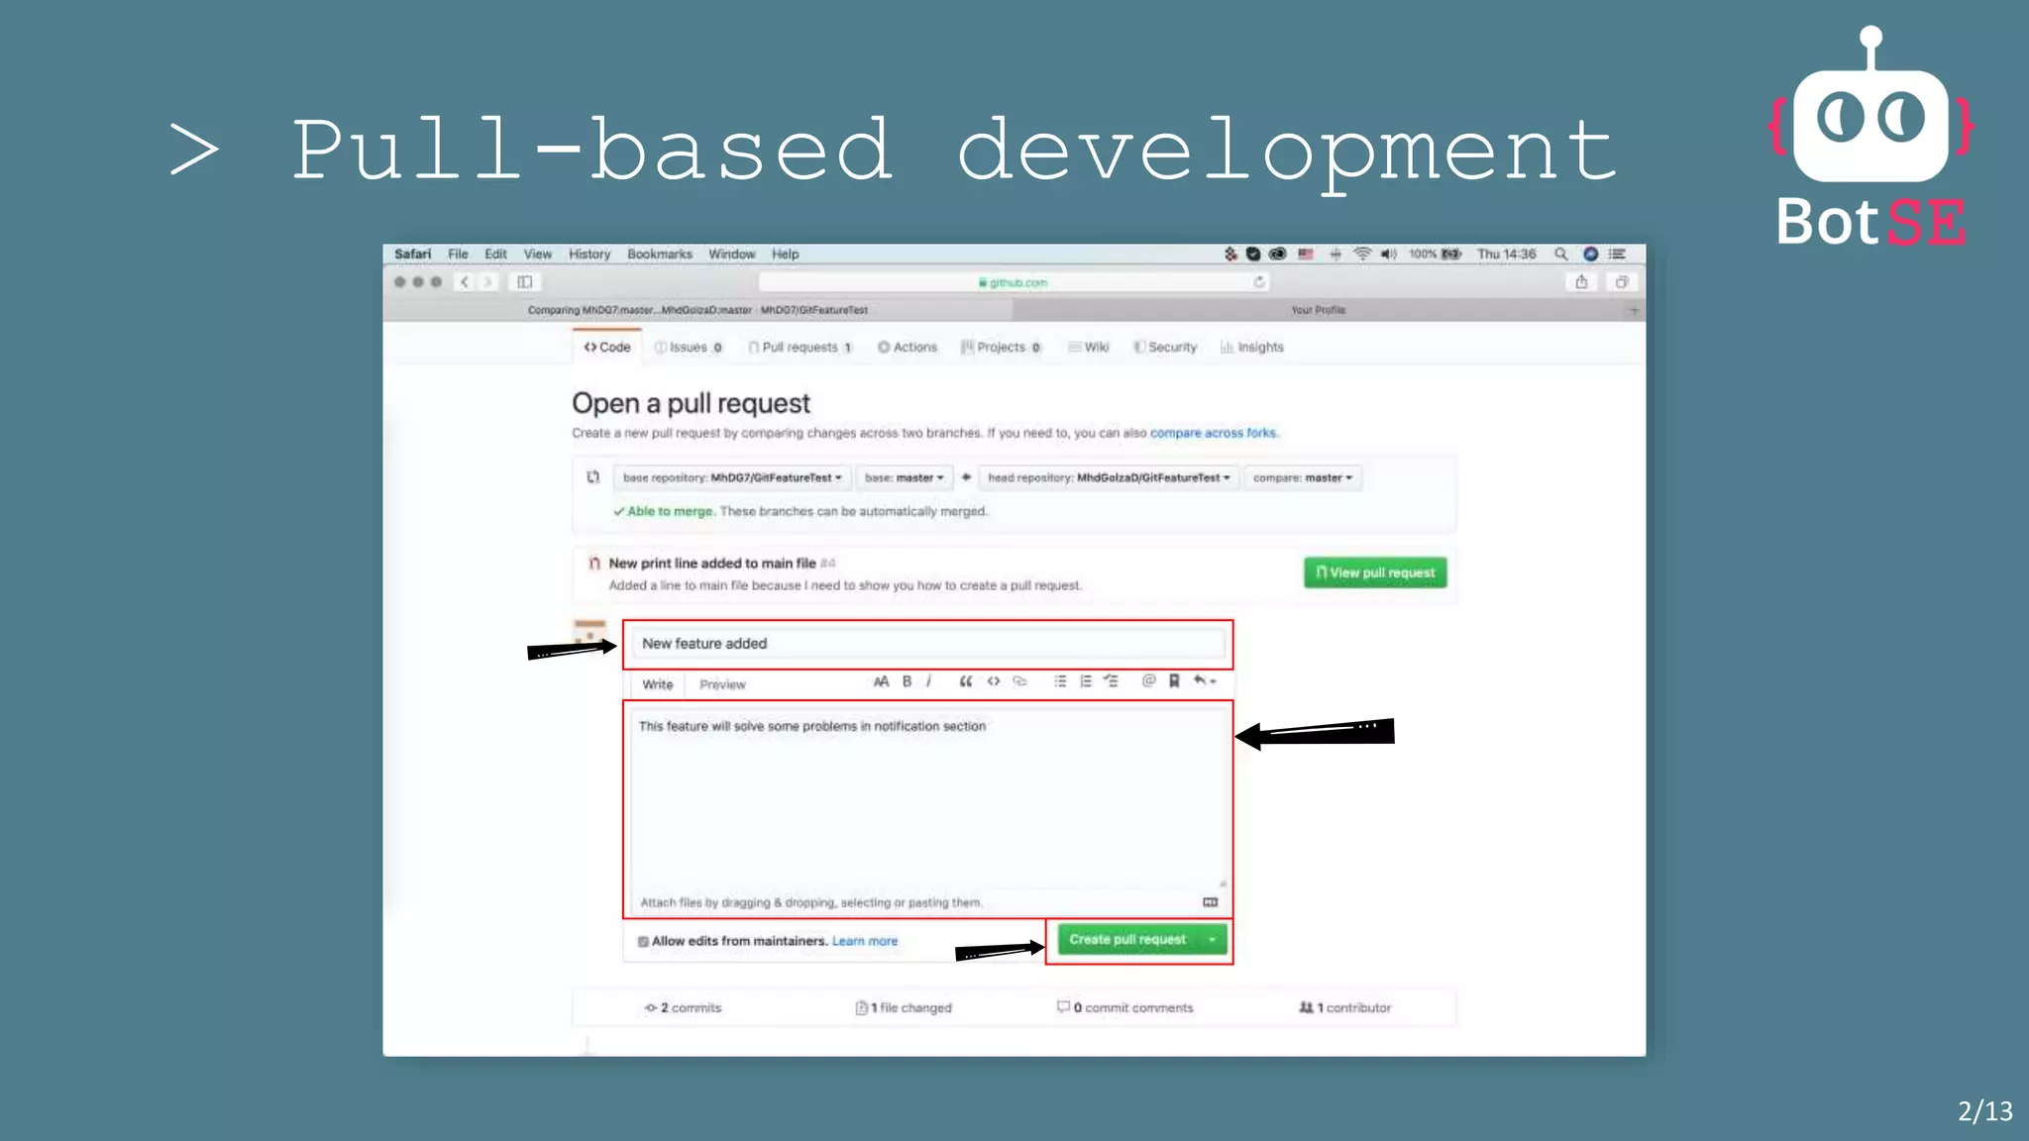Open Spotlight search in menu bar
This screenshot has height=1141, width=2029.
(1561, 255)
